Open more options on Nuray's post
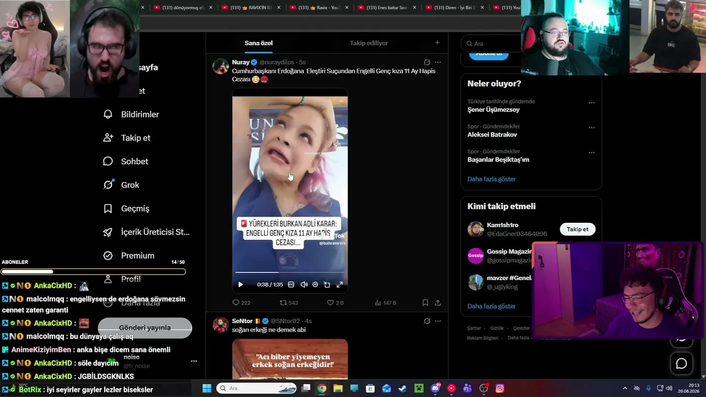Screen dimensions: 706x397 click(438, 62)
